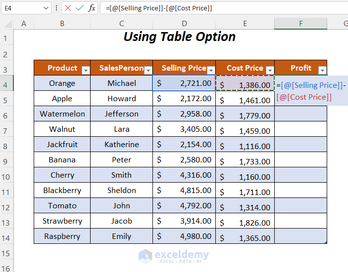Open the Profit column filter dropdown
The height and width of the screenshot is (272, 348).
point(322,70)
